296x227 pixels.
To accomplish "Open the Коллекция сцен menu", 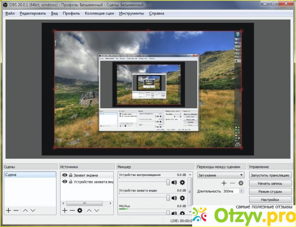I will 100,13.
